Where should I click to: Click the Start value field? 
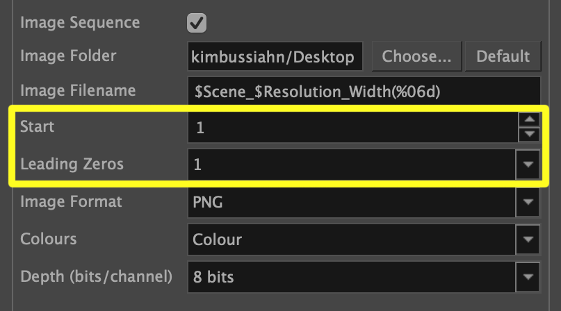[x=352, y=128]
